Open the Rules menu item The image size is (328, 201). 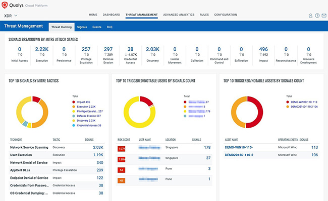204,15
